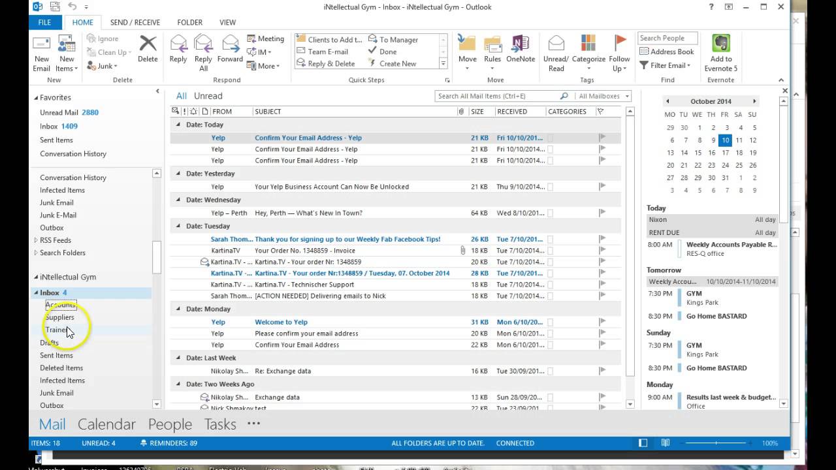The width and height of the screenshot is (836, 470).
Task: Send message to OneNote
Action: [521, 49]
